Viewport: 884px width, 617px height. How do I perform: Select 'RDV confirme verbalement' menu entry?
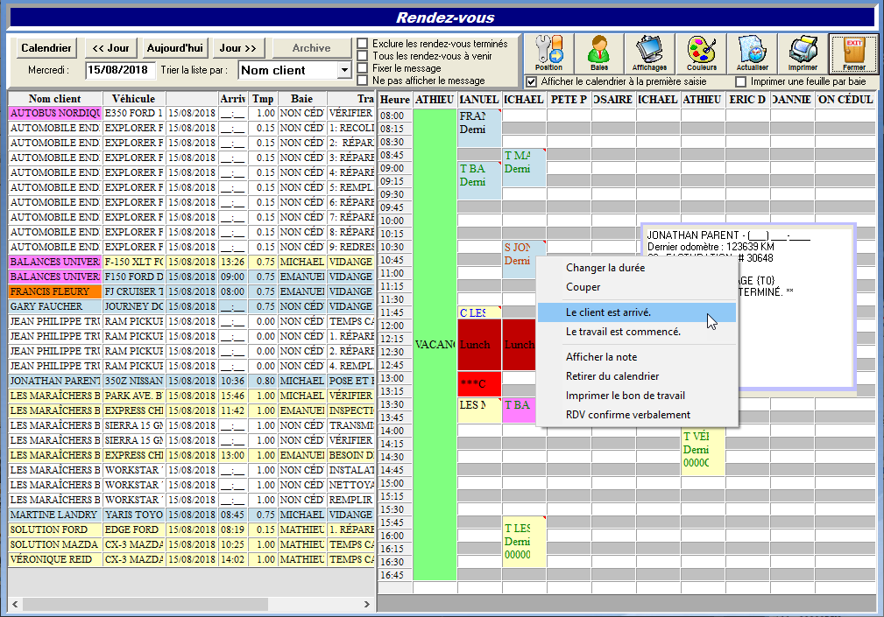click(637, 414)
